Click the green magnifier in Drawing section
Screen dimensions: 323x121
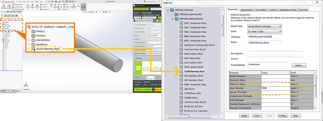[139, 68]
